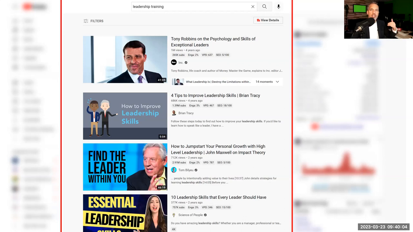The height and width of the screenshot is (232, 413).
Task: Click the 41:05 duration label
Action: (x=162, y=80)
